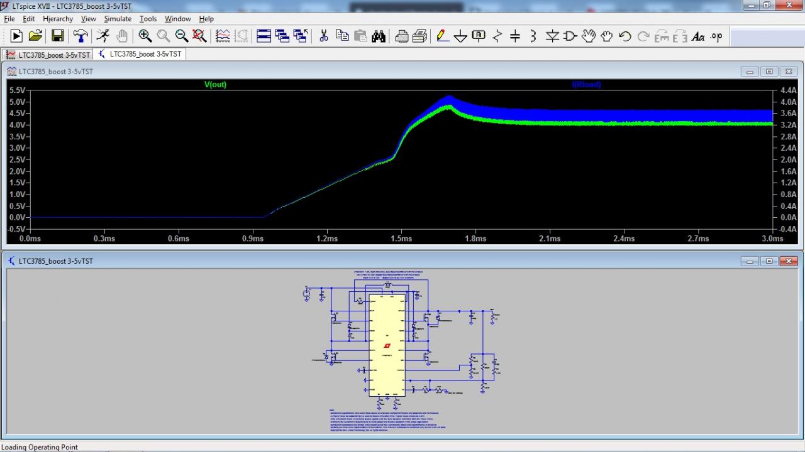Image resolution: width=805 pixels, height=452 pixels.
Task: Select the Diode component tool
Action: (x=552, y=36)
